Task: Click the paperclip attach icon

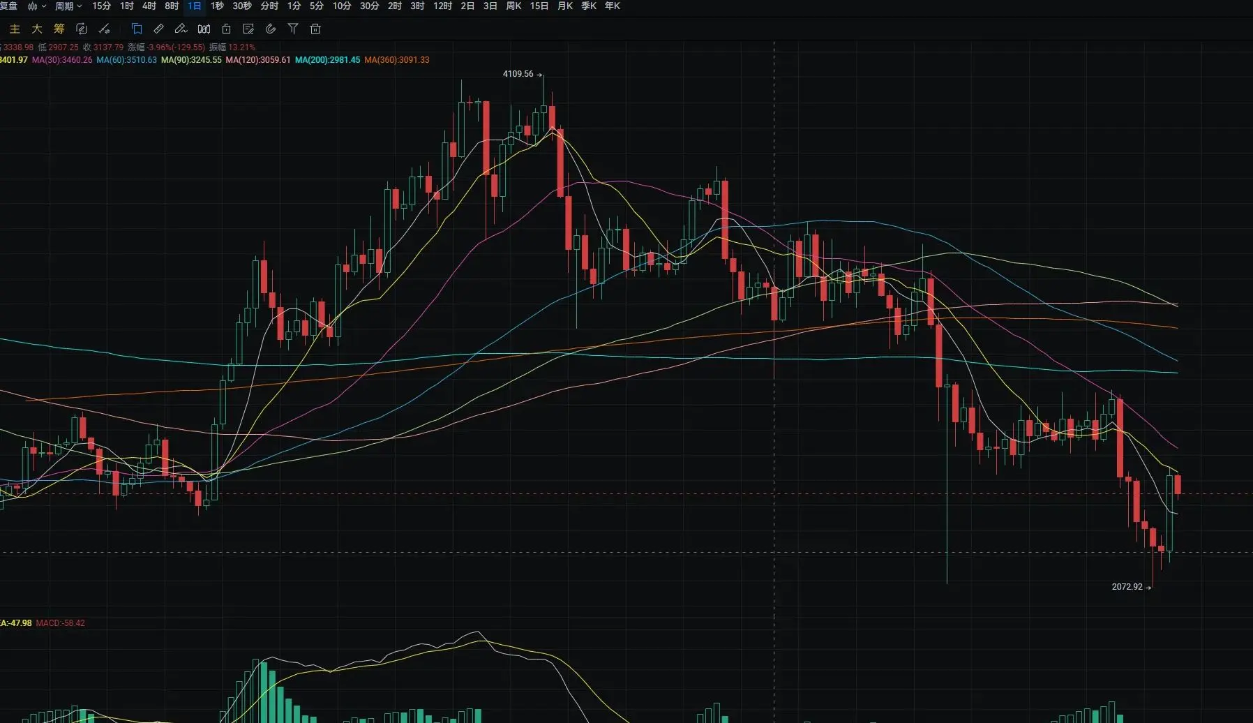Action: click(x=271, y=29)
